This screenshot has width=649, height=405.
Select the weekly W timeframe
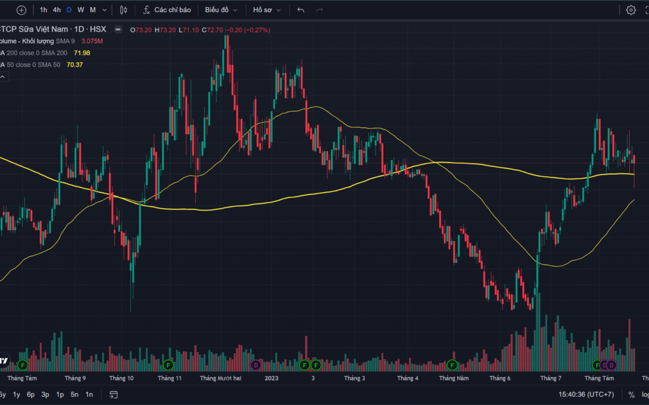tap(81, 10)
